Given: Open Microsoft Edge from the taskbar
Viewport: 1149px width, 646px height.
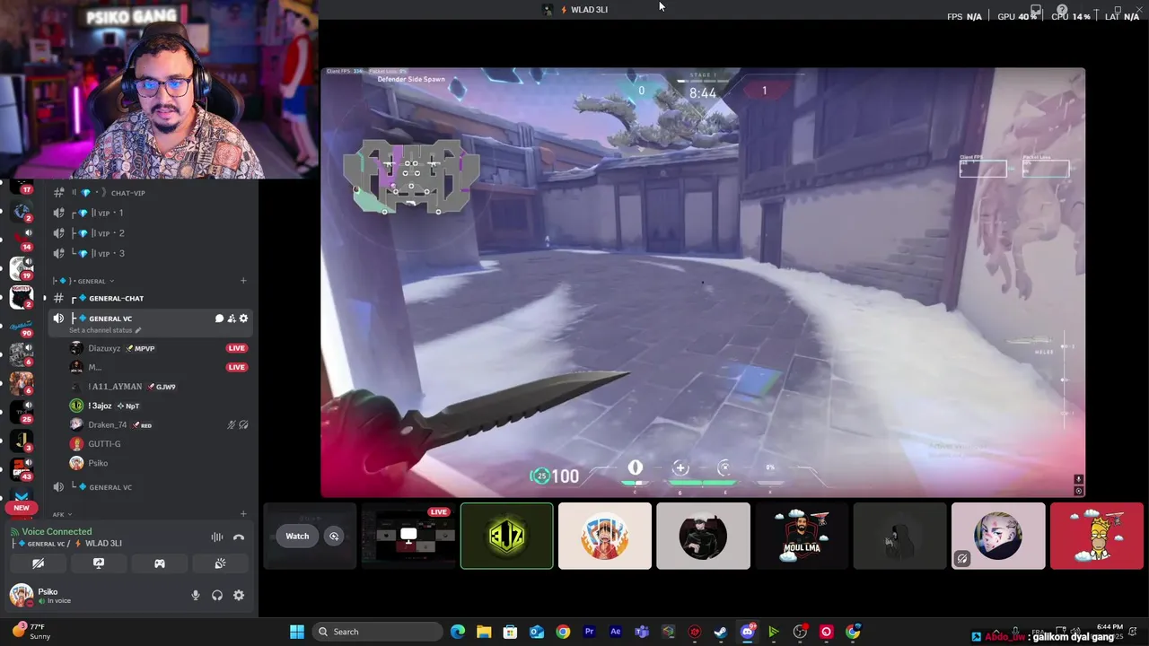Looking at the screenshot, I should click(x=457, y=632).
